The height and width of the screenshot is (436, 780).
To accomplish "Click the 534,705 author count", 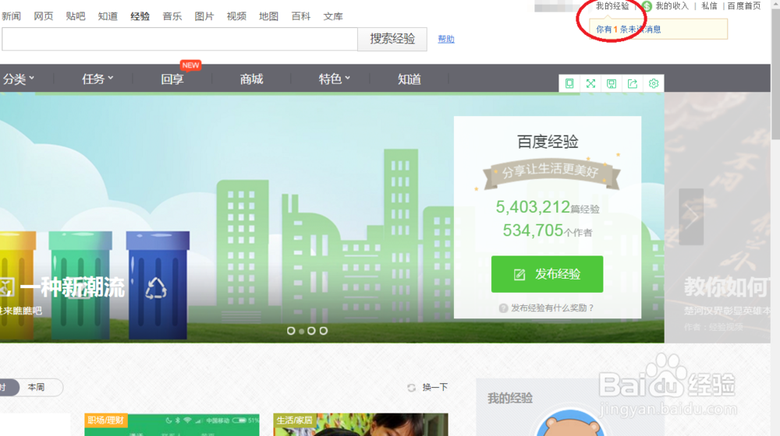I will [533, 230].
